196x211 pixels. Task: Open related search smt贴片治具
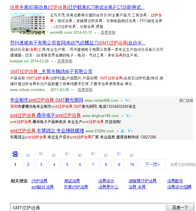click(x=43, y=187)
